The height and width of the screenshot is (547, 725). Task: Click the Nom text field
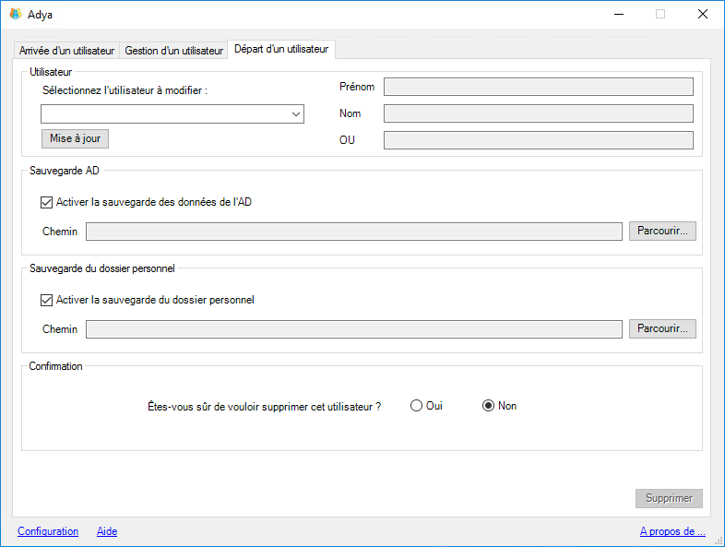pyautogui.click(x=538, y=113)
